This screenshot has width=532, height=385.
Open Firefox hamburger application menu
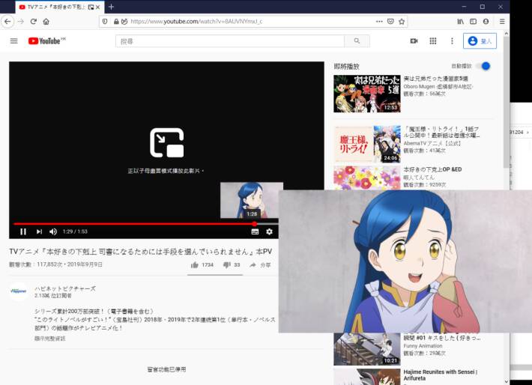click(502, 22)
